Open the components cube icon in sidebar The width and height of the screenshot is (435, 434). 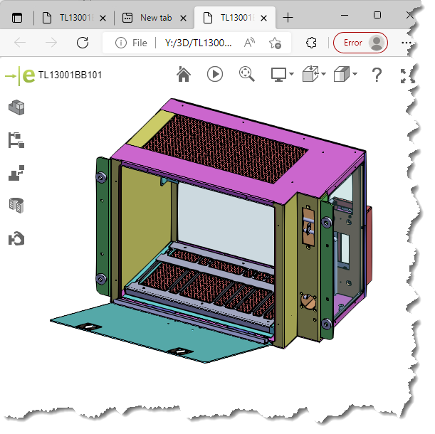coord(16,107)
